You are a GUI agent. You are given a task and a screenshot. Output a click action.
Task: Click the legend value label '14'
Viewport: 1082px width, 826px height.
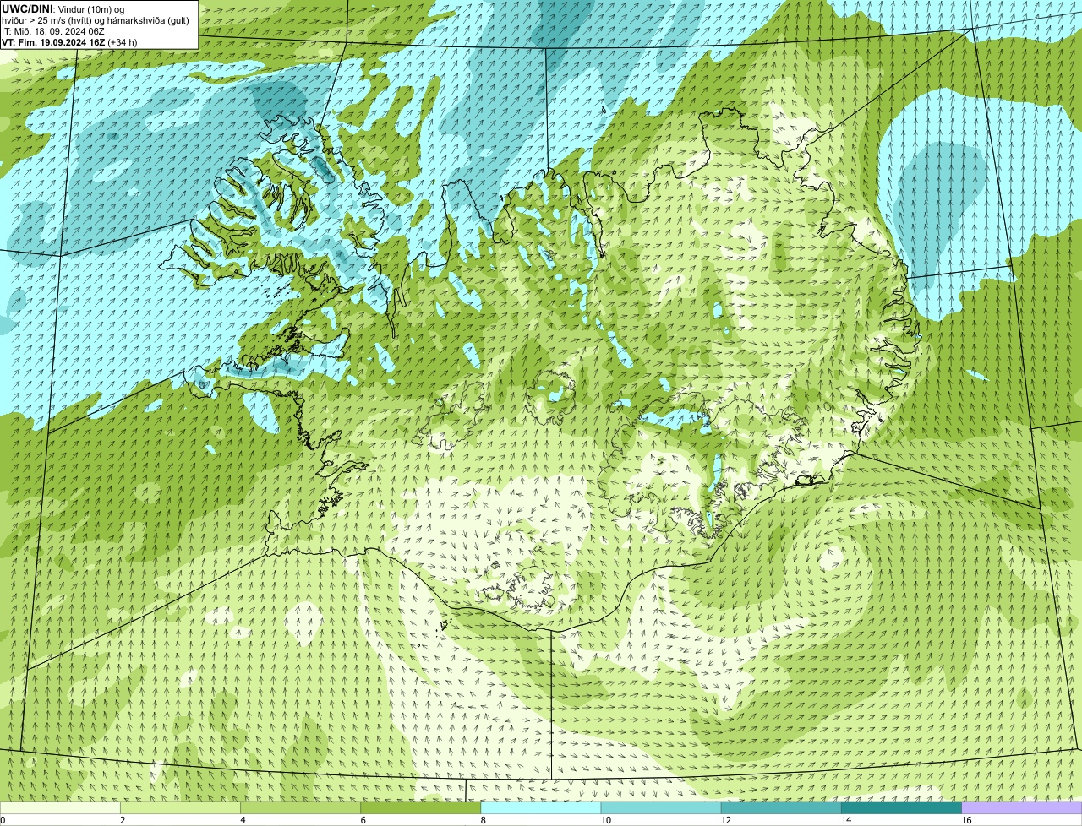[846, 820]
